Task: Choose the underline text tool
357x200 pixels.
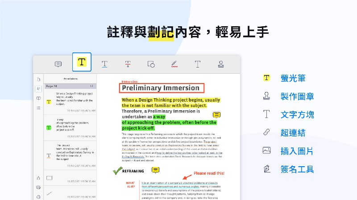Action: (x=104, y=64)
